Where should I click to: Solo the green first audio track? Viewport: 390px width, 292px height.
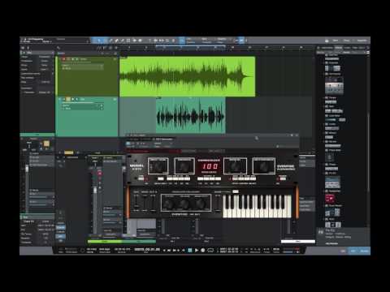68,59
